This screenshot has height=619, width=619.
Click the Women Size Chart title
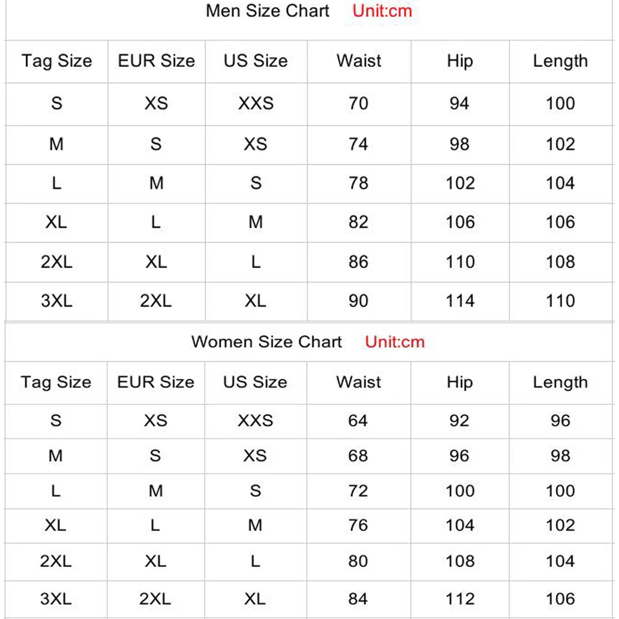pyautogui.click(x=266, y=342)
